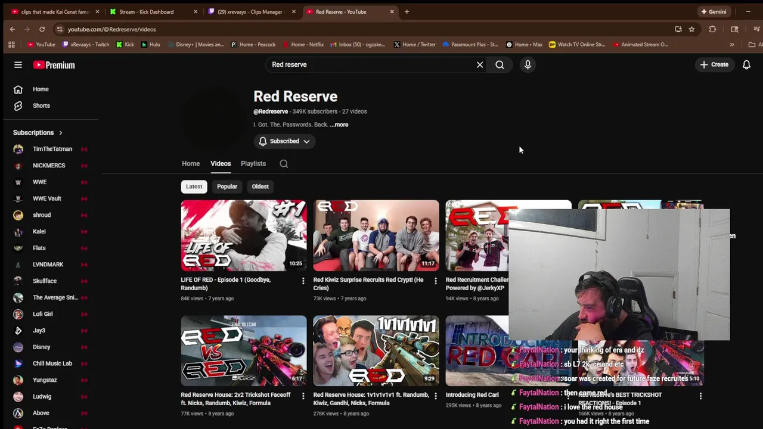Clear the search box with the X

pyautogui.click(x=480, y=64)
